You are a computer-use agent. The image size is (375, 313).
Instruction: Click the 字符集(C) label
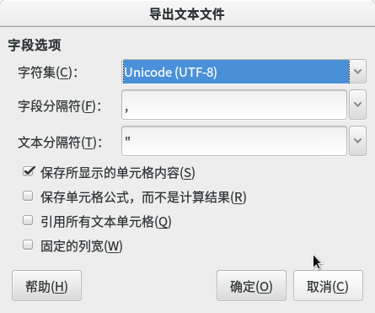point(47,73)
